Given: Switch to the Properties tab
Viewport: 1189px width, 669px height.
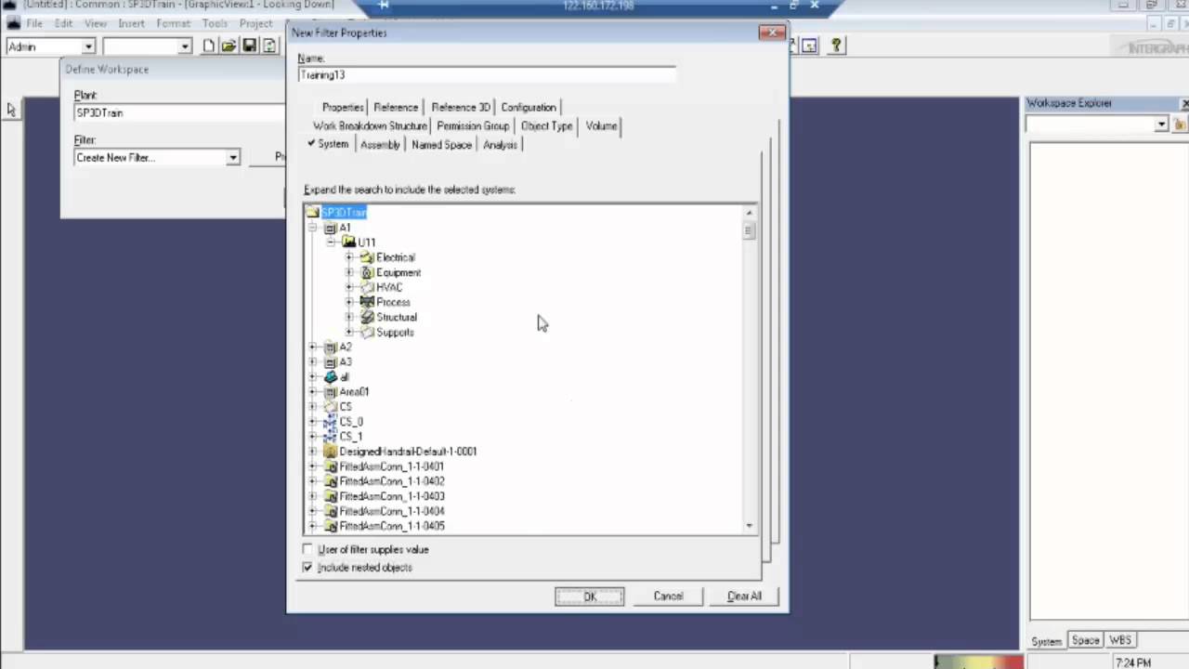Looking at the screenshot, I should (x=343, y=108).
